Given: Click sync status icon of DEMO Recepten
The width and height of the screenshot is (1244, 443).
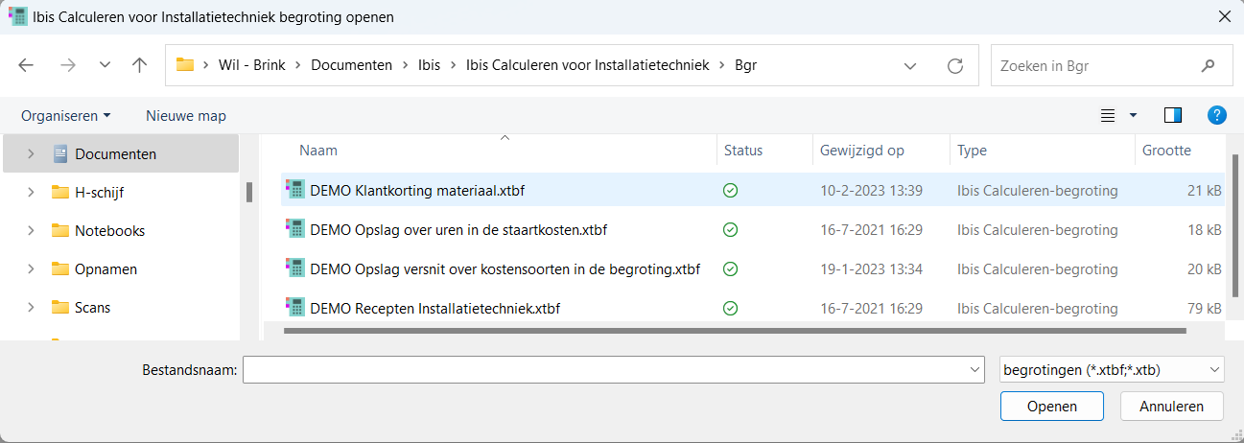Looking at the screenshot, I should pos(731,309).
